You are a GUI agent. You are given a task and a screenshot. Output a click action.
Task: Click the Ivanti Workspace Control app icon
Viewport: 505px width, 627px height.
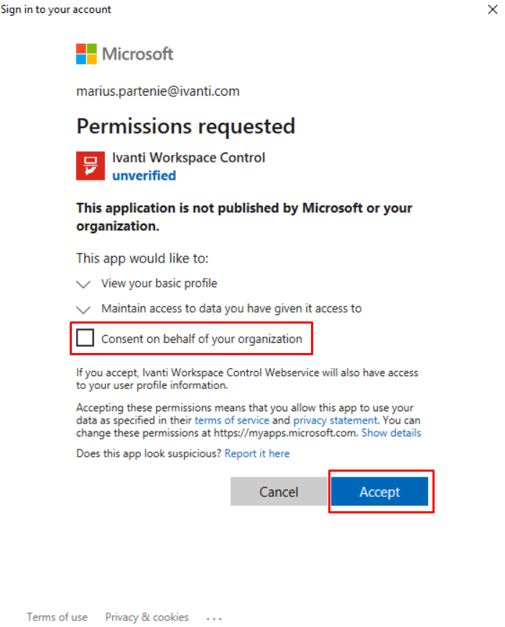pyautogui.click(x=90, y=165)
